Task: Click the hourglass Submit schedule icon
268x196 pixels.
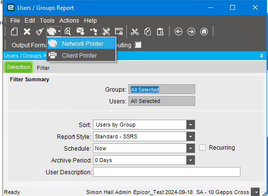Action: click(x=119, y=32)
